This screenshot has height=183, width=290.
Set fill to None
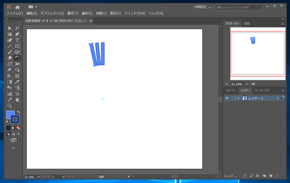pos(18,128)
